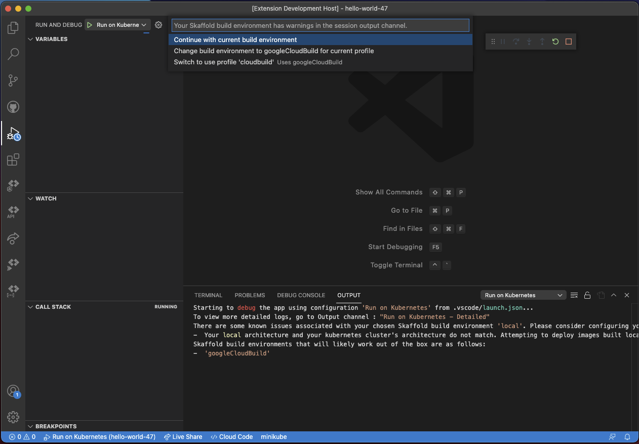Start debugging with green play button
This screenshot has width=639, height=444.
89,25
